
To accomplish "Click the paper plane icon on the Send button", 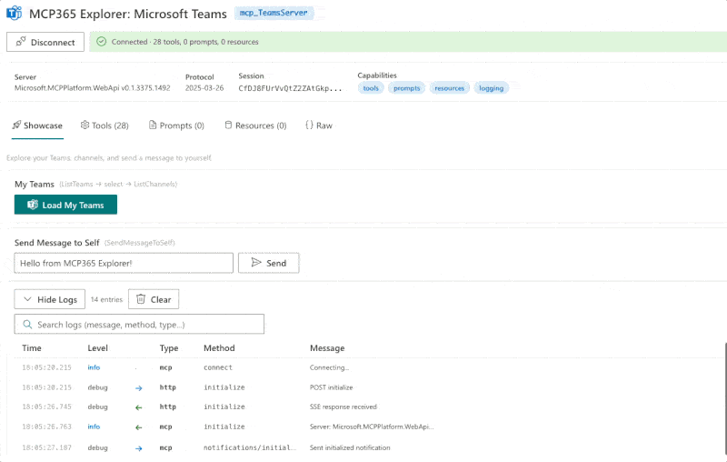I will [x=256, y=263].
